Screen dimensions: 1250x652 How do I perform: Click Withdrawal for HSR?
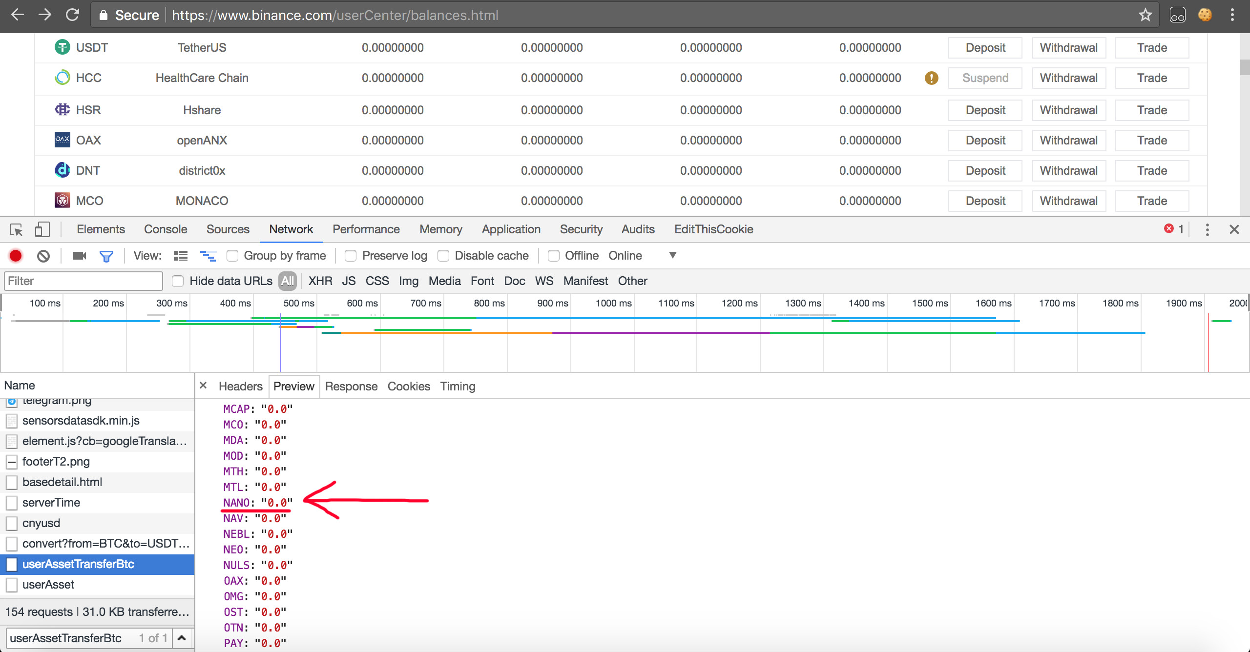point(1069,110)
